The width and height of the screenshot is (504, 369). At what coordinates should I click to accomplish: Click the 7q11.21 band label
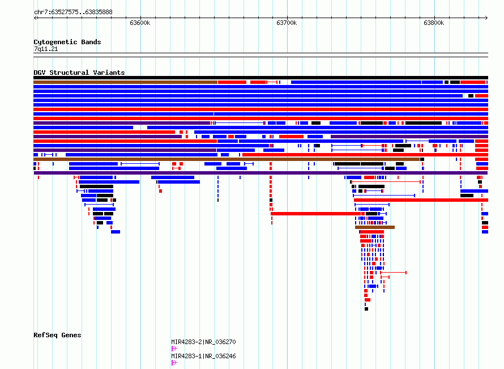[x=46, y=49]
